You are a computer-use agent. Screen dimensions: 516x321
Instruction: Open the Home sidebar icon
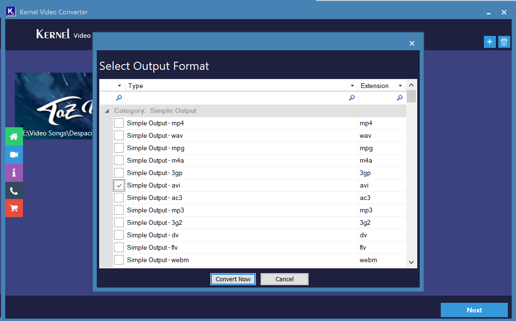tap(14, 136)
